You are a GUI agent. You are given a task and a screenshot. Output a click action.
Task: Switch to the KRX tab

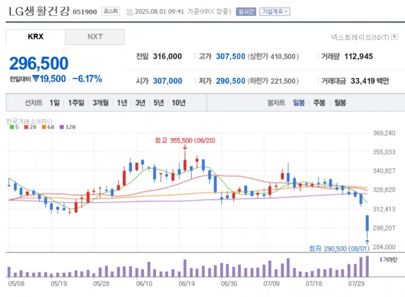point(36,36)
